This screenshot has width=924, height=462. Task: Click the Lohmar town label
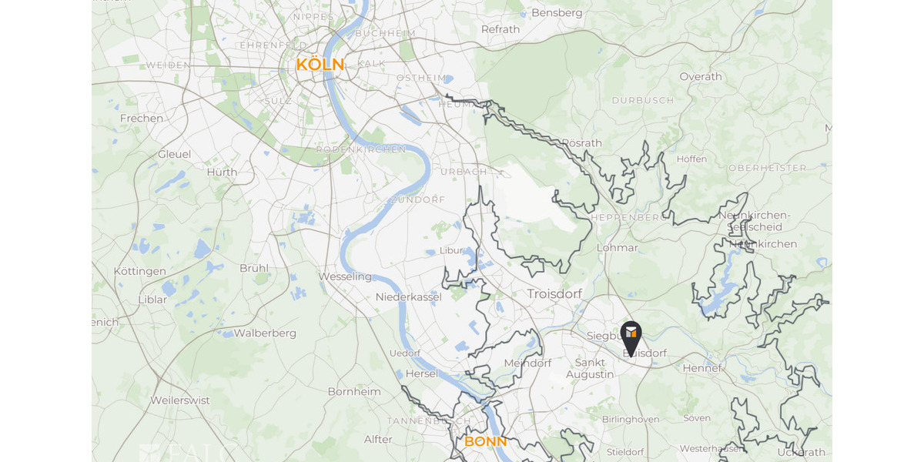[x=618, y=248]
